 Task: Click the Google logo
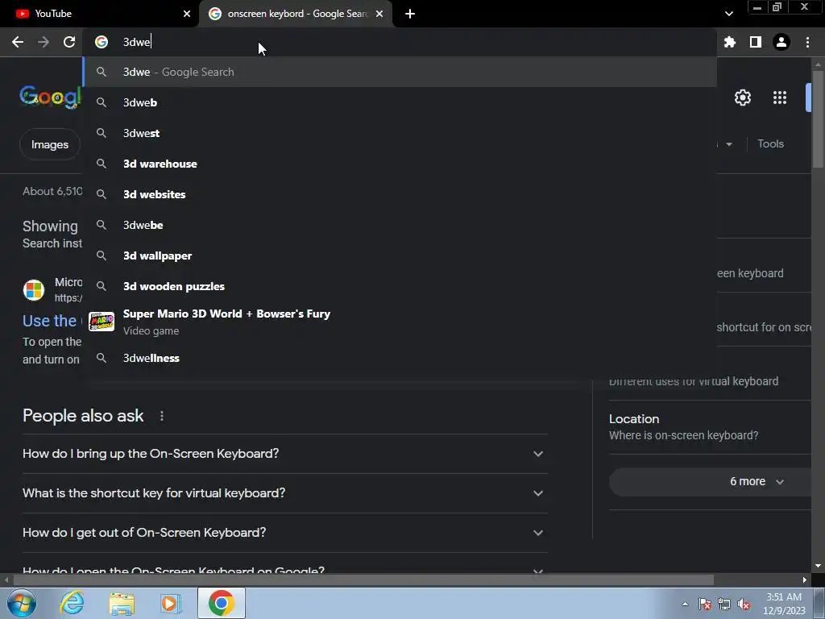51,97
